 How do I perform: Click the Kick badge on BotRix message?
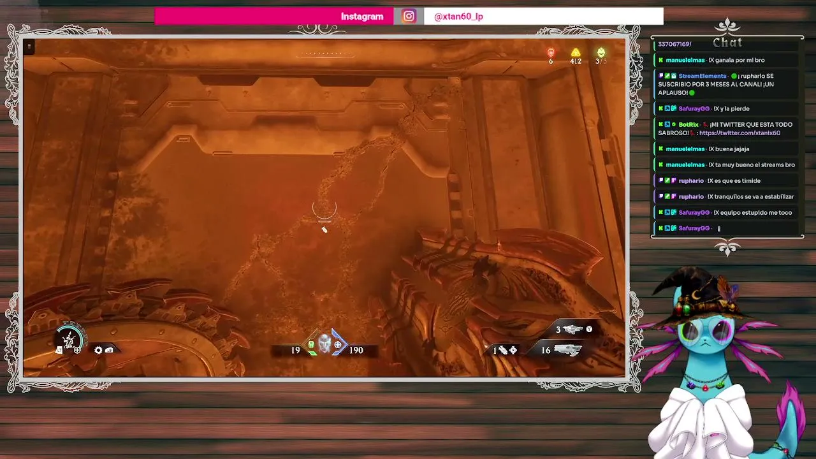point(660,125)
